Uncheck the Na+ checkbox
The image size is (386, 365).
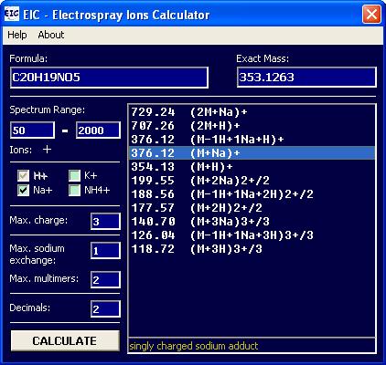pyautogui.click(x=23, y=191)
